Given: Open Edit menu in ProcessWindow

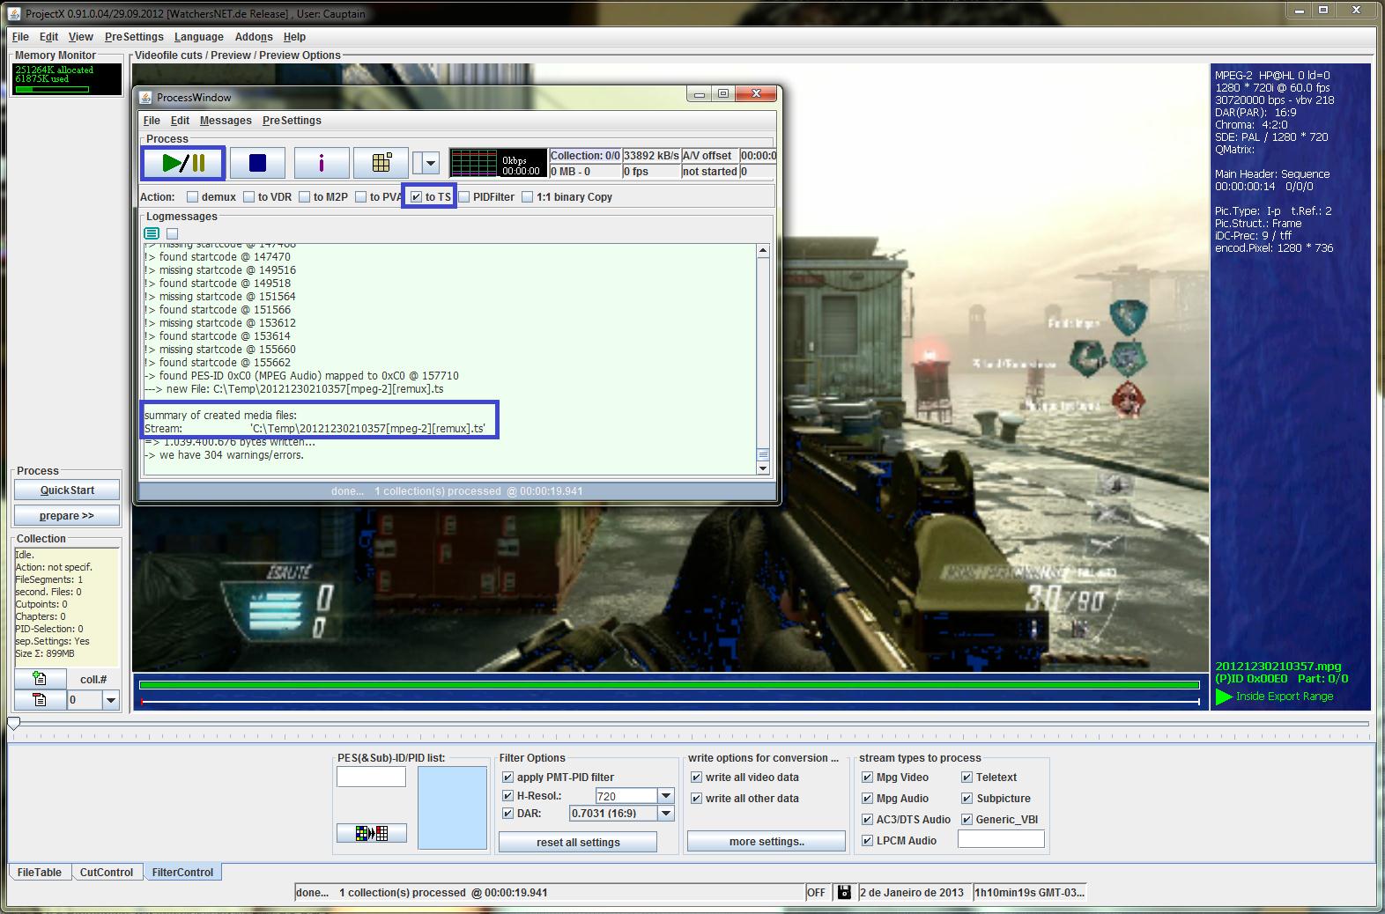Looking at the screenshot, I should (x=180, y=121).
